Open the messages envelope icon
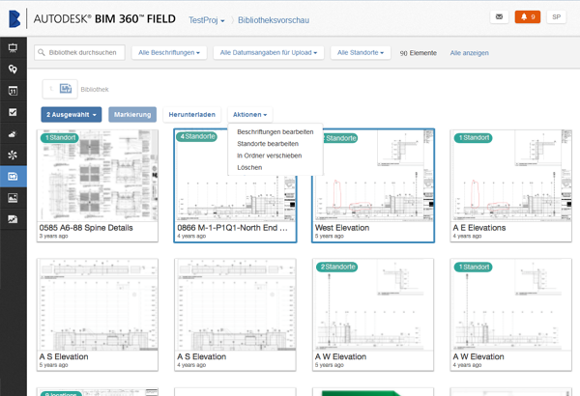580x396 pixels. point(499,17)
